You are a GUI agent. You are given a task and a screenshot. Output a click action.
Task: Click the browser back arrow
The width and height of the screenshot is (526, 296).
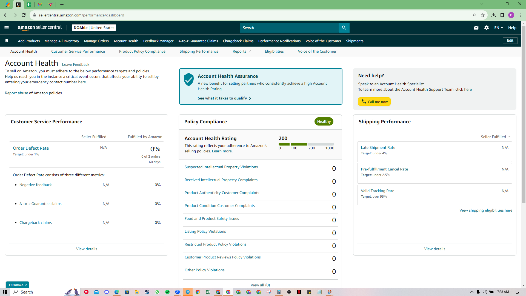click(x=6, y=15)
